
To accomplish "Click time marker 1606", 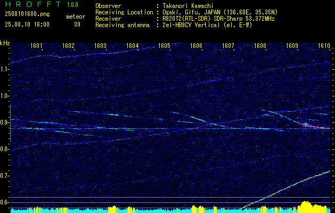I will click(x=196, y=45).
